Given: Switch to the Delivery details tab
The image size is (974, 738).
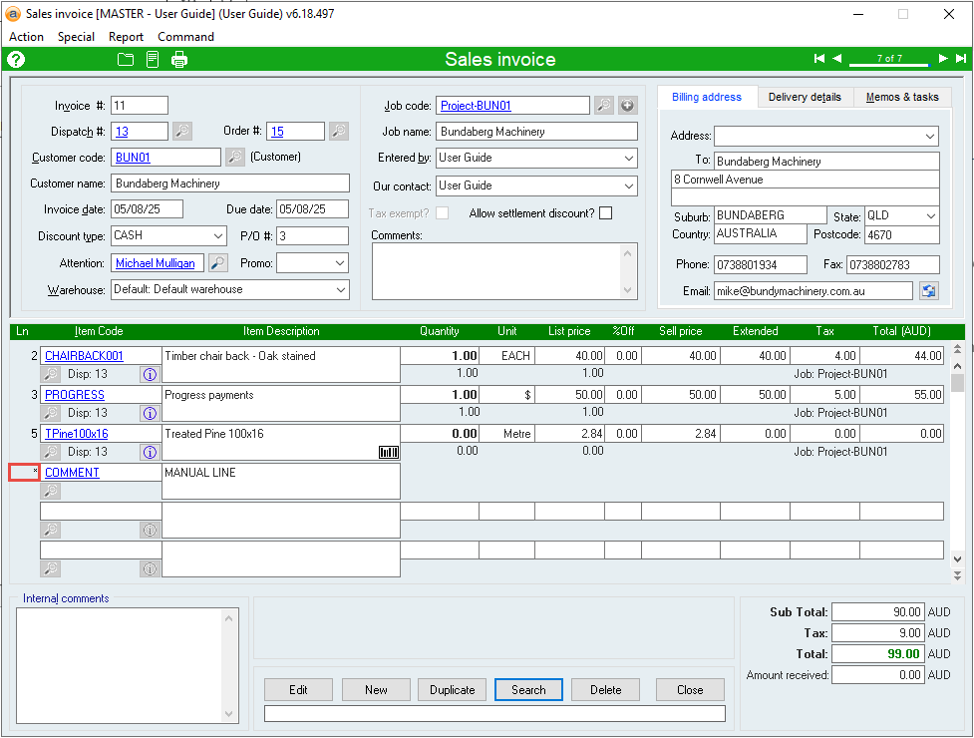Looking at the screenshot, I should click(804, 97).
